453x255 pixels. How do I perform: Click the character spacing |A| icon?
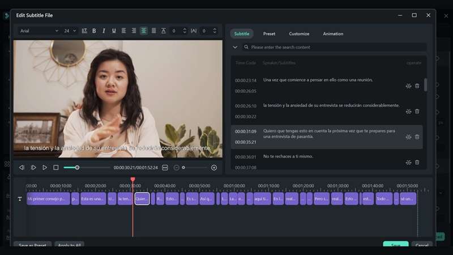point(194,31)
